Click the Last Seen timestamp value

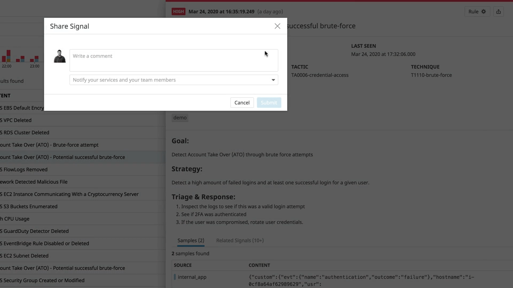click(383, 54)
